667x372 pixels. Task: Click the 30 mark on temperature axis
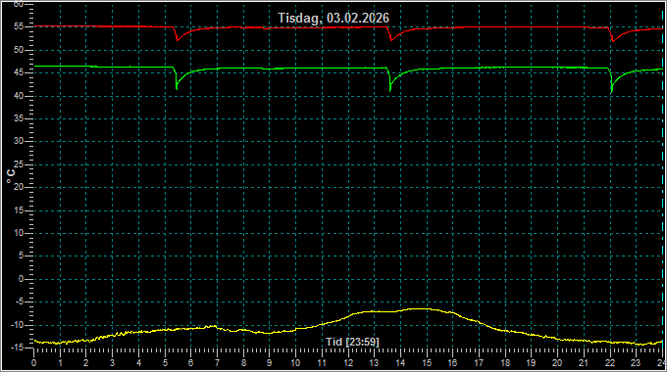point(19,141)
